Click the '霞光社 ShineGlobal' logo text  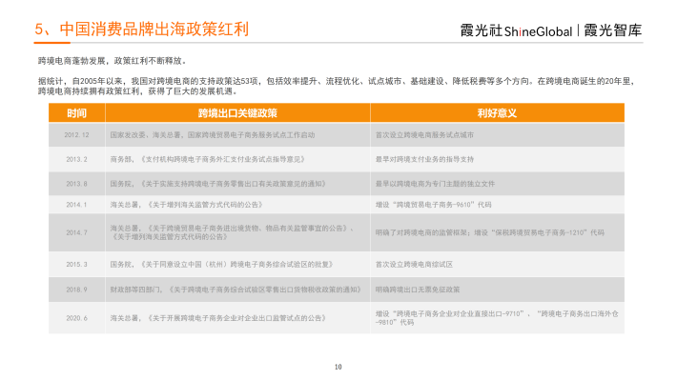pos(516,30)
